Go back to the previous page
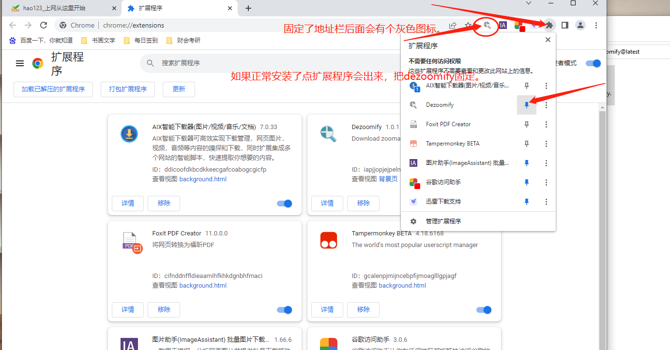Image resolution: width=670 pixels, height=350 pixels. coord(13,25)
